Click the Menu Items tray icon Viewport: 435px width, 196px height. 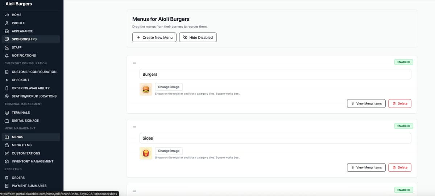click(x=7, y=145)
